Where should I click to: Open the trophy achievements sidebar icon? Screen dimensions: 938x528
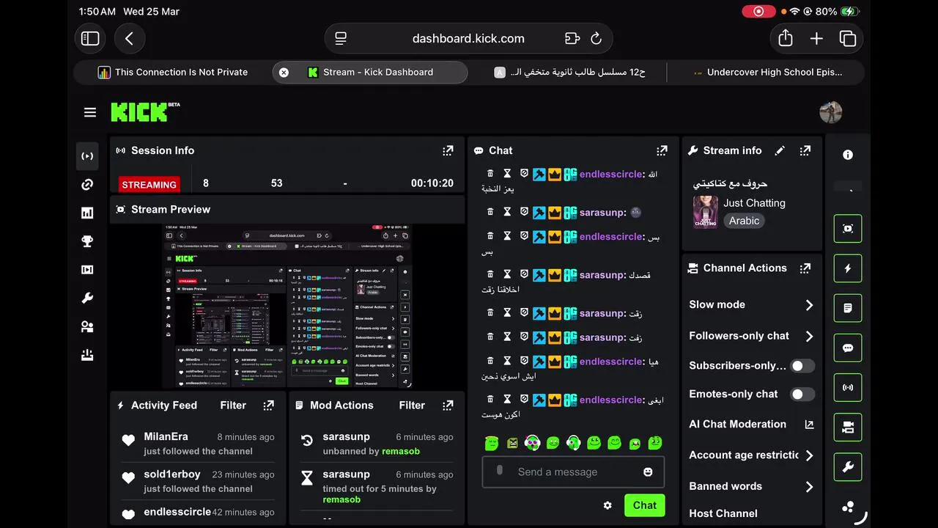coord(87,241)
